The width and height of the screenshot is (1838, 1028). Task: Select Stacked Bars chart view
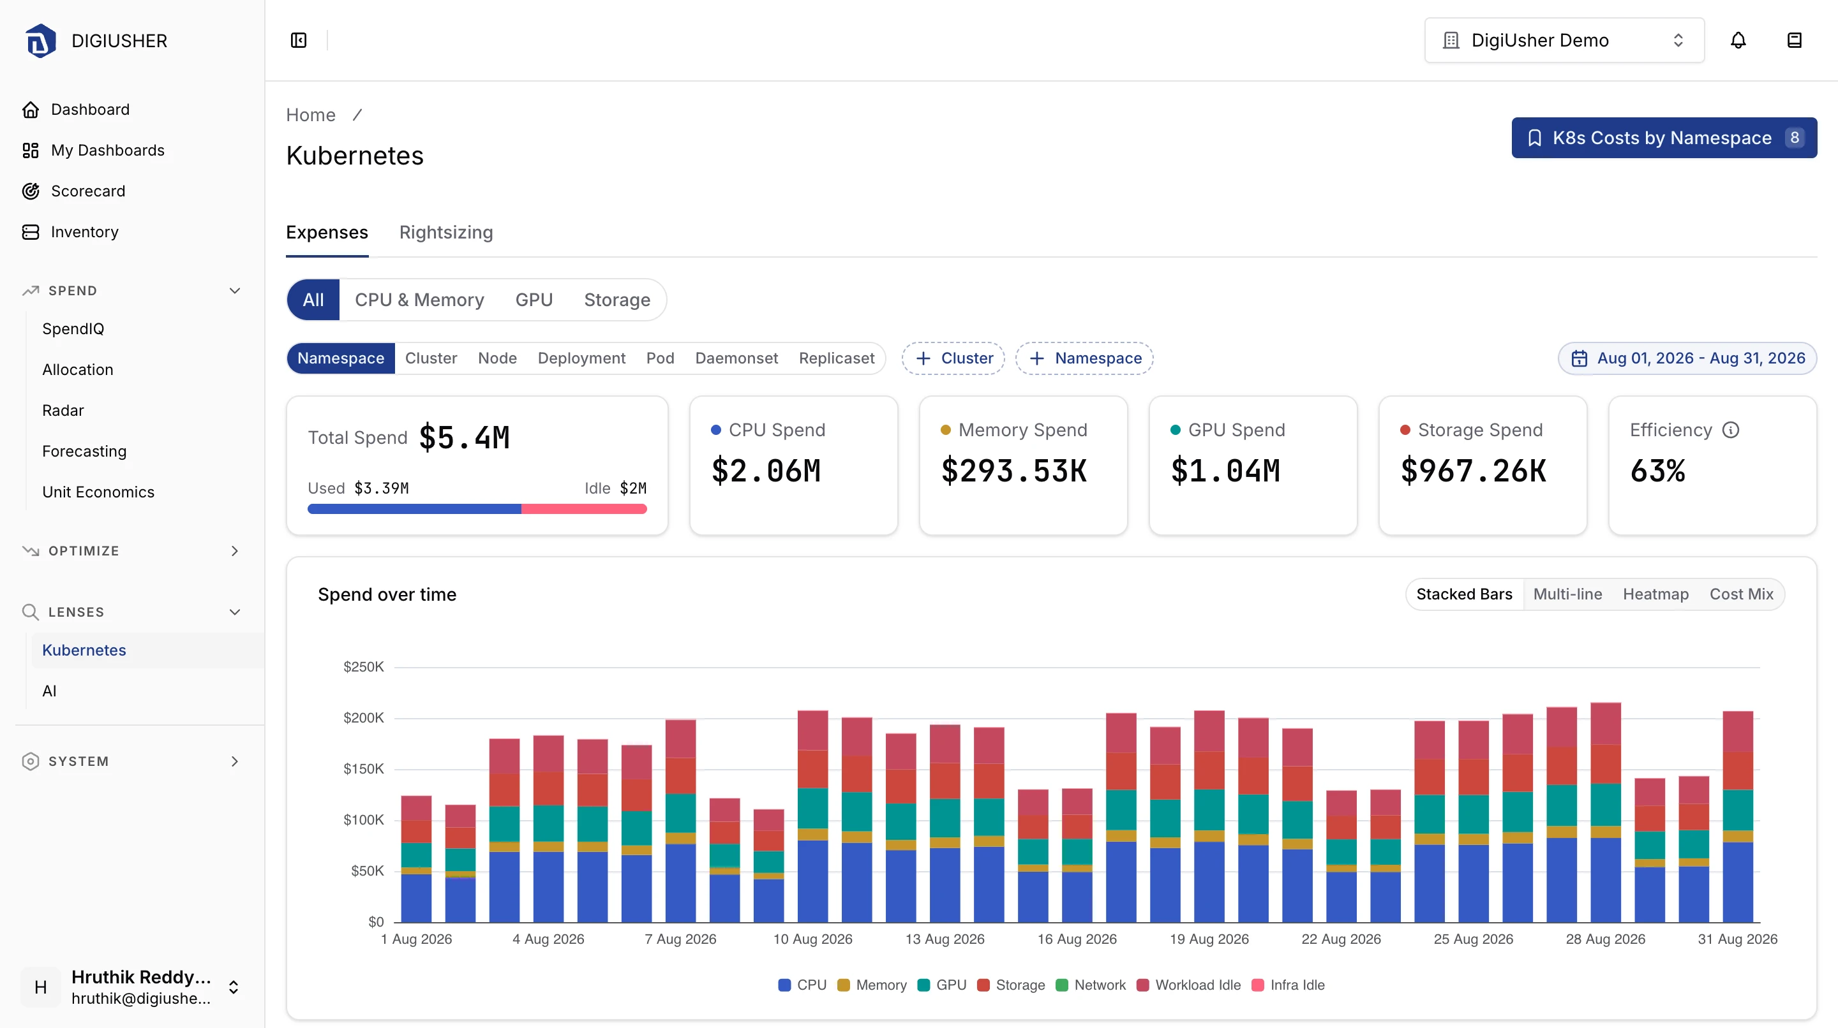pyautogui.click(x=1464, y=594)
